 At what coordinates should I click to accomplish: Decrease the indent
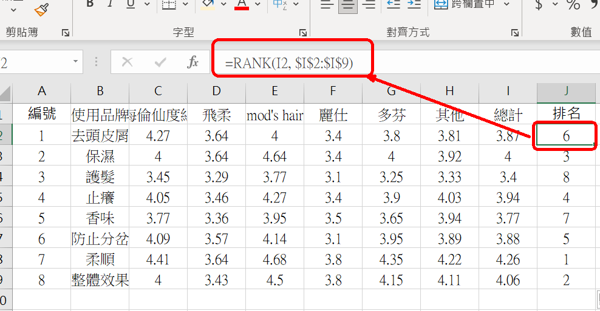394,5
